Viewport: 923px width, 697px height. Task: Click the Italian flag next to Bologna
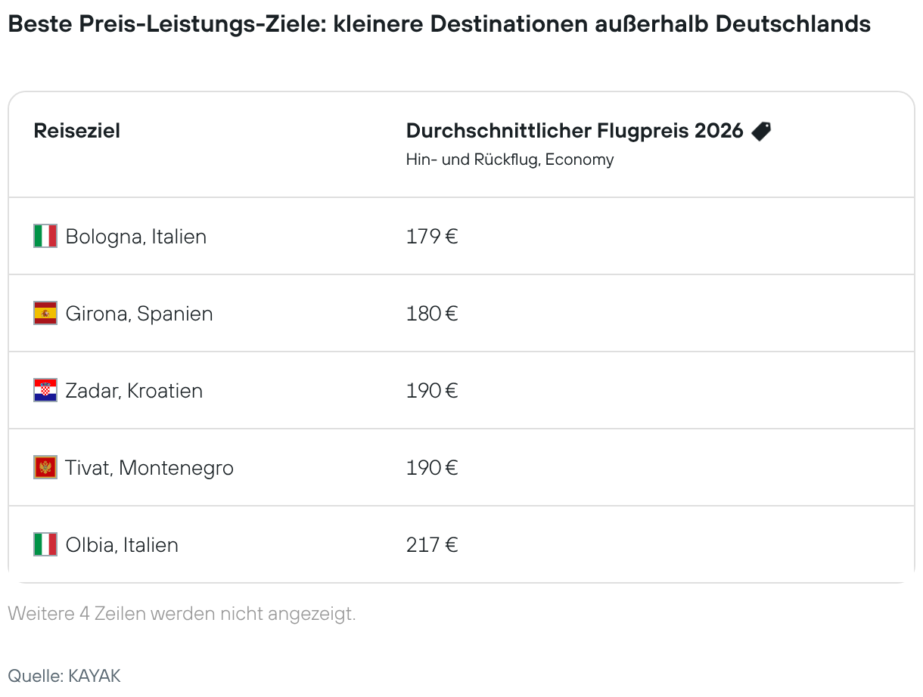pos(45,237)
